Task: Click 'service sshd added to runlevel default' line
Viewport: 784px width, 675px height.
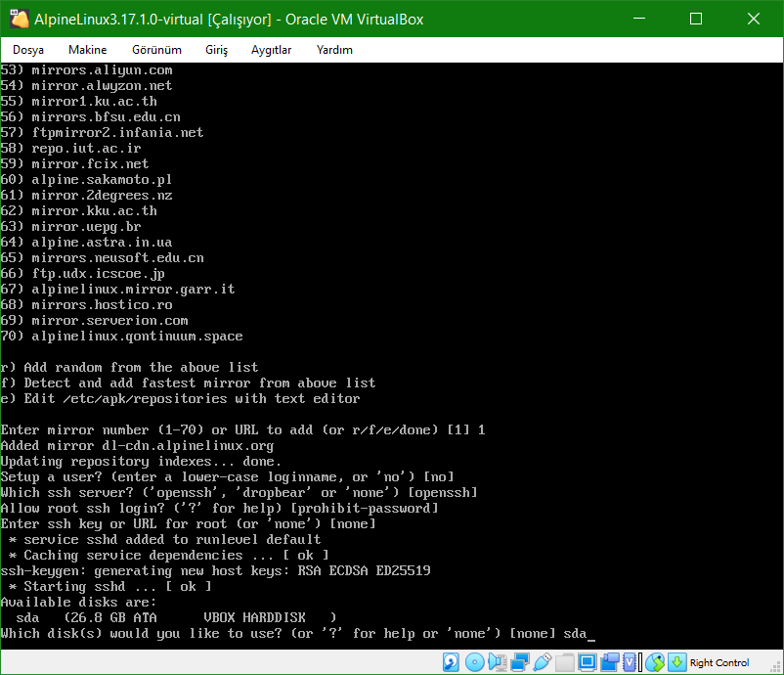Action: pyautogui.click(x=164, y=540)
